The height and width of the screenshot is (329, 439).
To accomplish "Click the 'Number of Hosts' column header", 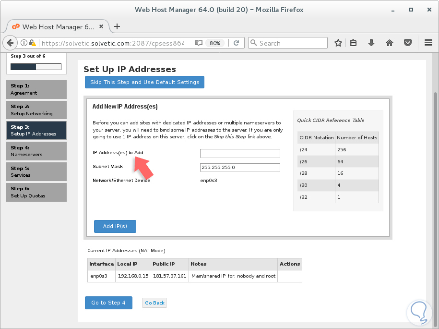I will pyautogui.click(x=357, y=137).
